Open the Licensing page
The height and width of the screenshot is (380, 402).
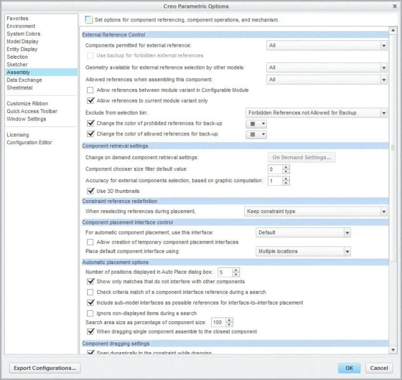[18, 135]
